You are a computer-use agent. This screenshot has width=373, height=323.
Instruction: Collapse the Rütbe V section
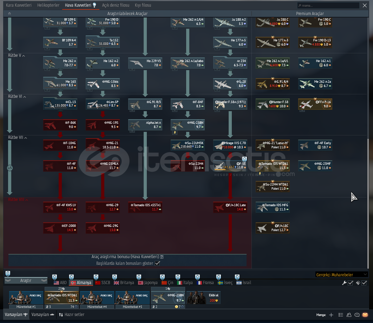pyautogui.click(x=17, y=55)
